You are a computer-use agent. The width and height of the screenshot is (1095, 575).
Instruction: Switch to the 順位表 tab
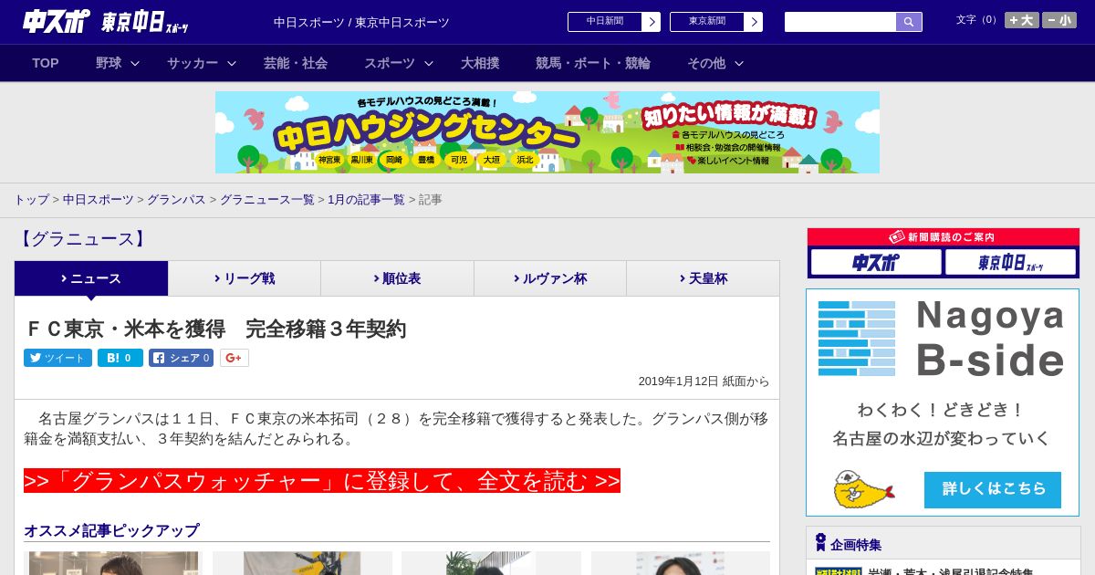coord(397,278)
